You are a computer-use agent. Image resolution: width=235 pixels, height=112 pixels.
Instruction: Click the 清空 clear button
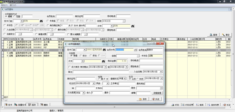[x=226, y=35]
